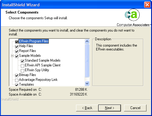The image size is (152, 116).
Task: Uncheck the Standard Sample Models checkbox
Action: pyautogui.click(x=22, y=61)
